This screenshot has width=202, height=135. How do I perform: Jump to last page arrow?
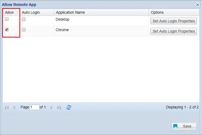pyautogui.click(x=59, y=107)
